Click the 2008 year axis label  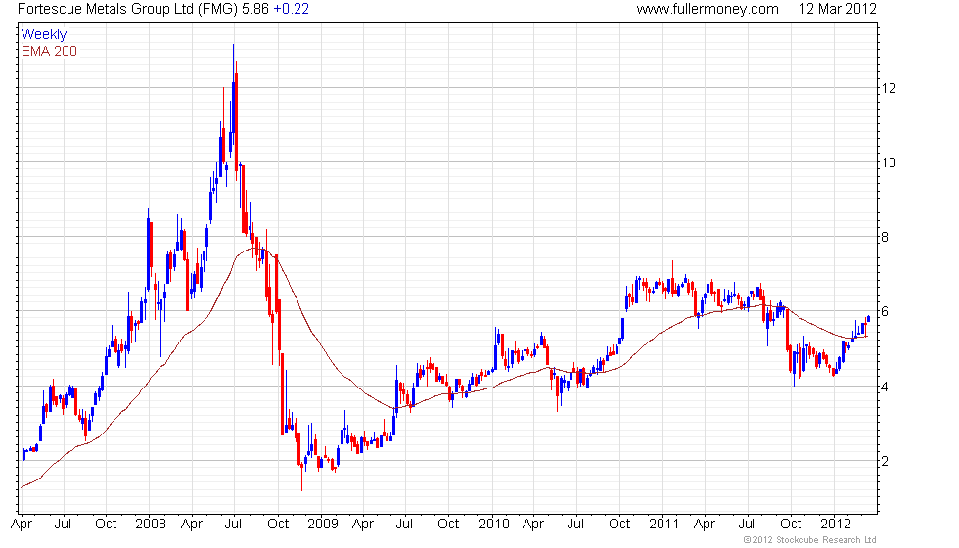pyautogui.click(x=151, y=525)
